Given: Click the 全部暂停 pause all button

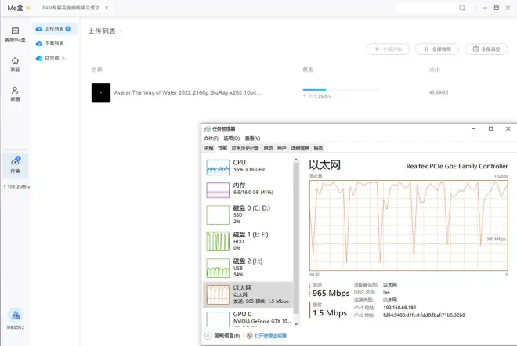Looking at the screenshot, I should 436,49.
